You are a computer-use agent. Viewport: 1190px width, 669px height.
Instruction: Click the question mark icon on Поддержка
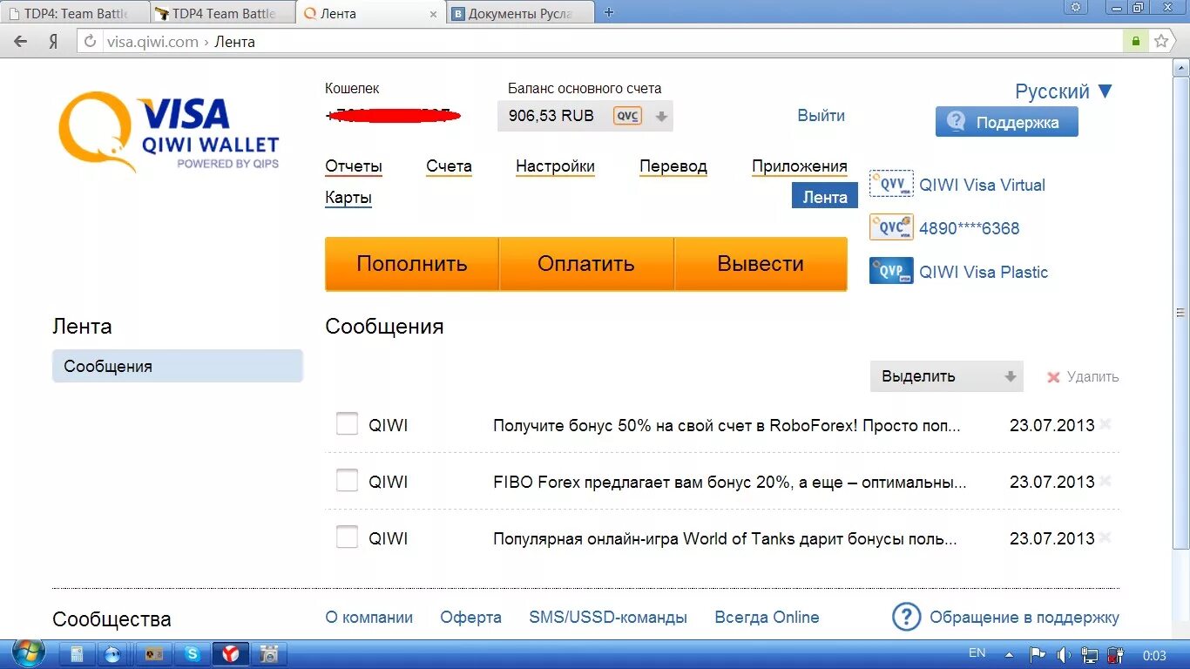pos(956,122)
